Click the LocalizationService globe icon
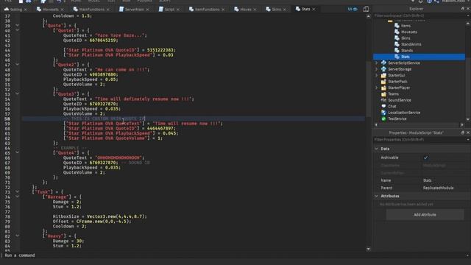Image resolution: width=471 pixels, height=265 pixels. point(383,113)
